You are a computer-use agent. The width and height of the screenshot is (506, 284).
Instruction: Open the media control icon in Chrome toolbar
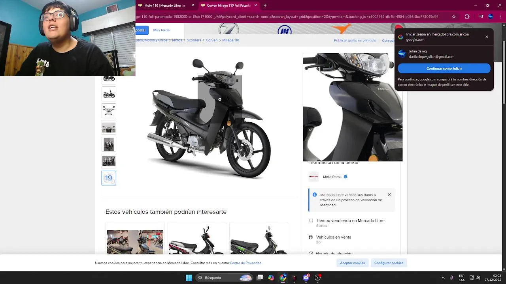click(481, 17)
